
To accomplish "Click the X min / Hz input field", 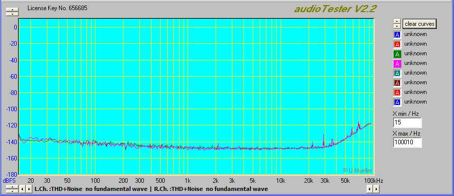I will (407, 122).
